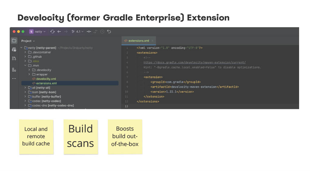This screenshot has width=310, height=171.
Task: Click the netty project N badge
Action: pyautogui.click(x=31, y=32)
